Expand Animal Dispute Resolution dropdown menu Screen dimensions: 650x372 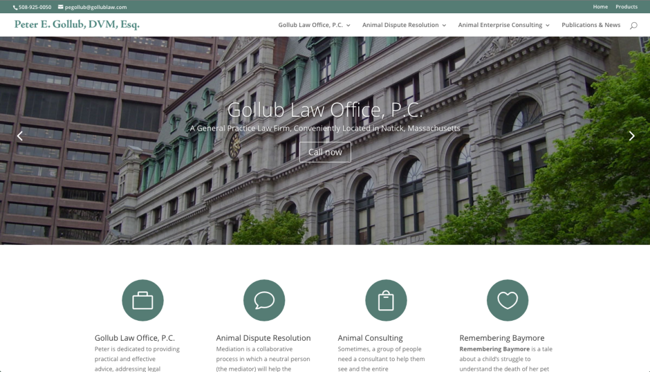[404, 25]
